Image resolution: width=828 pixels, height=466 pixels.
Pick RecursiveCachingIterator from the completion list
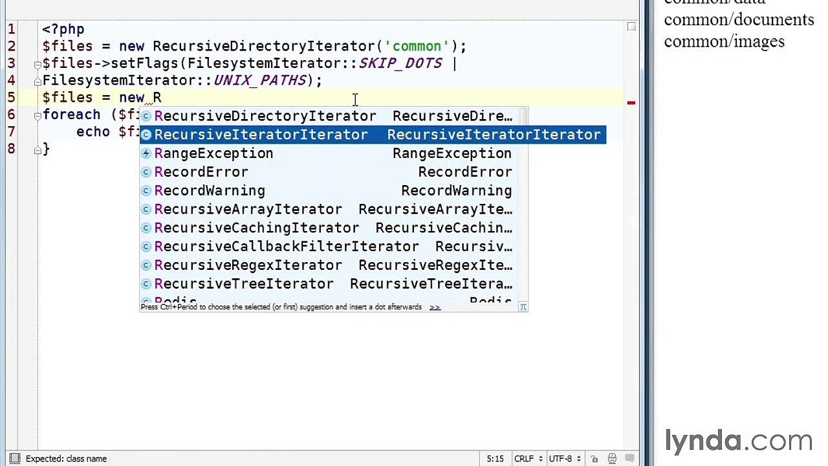334,228
